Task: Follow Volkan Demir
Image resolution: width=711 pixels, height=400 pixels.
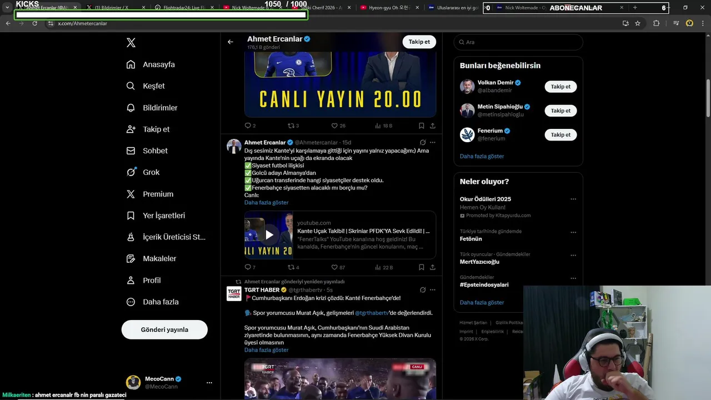Action: [x=560, y=87]
